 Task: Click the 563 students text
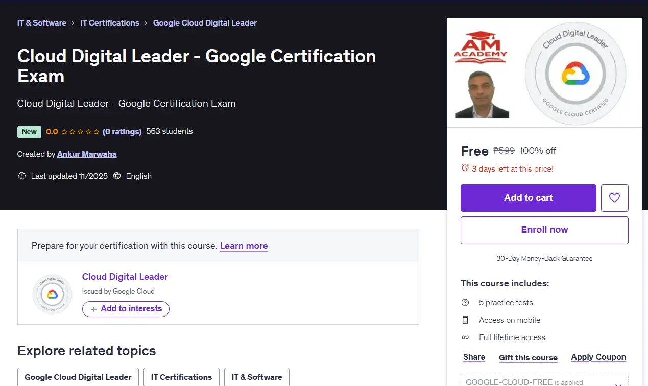[170, 131]
